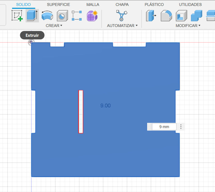Open the Create Form purple icon
This screenshot has height=192, width=215.
(92, 16)
